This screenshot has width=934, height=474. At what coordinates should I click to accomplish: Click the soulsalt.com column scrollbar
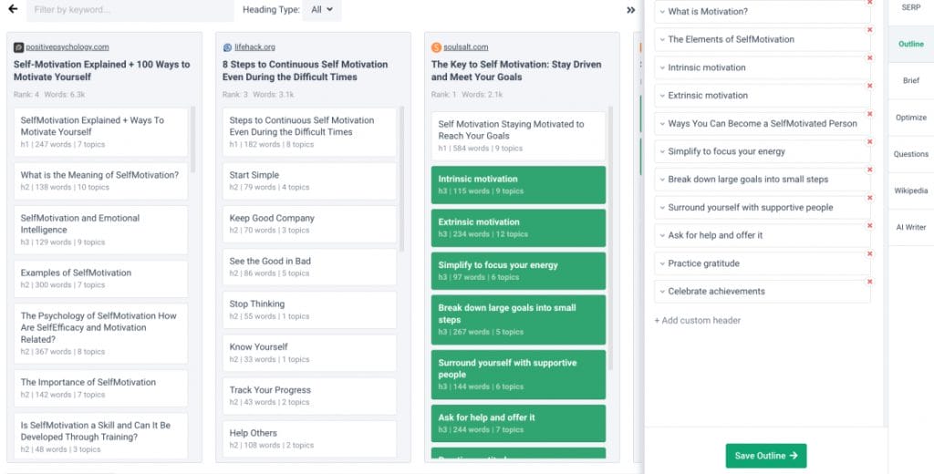click(610, 239)
